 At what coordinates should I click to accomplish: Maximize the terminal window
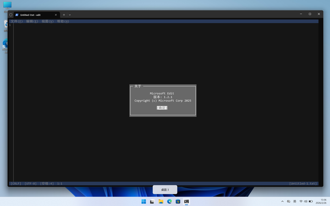[310, 14]
